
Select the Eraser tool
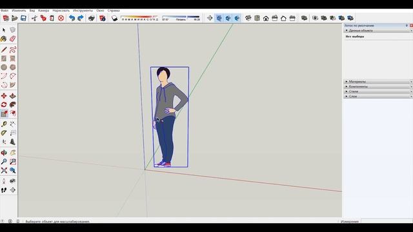(13, 39)
